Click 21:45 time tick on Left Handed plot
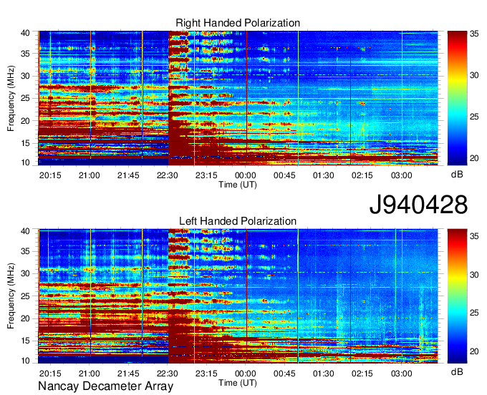487x395 pixels. pyautogui.click(x=128, y=374)
